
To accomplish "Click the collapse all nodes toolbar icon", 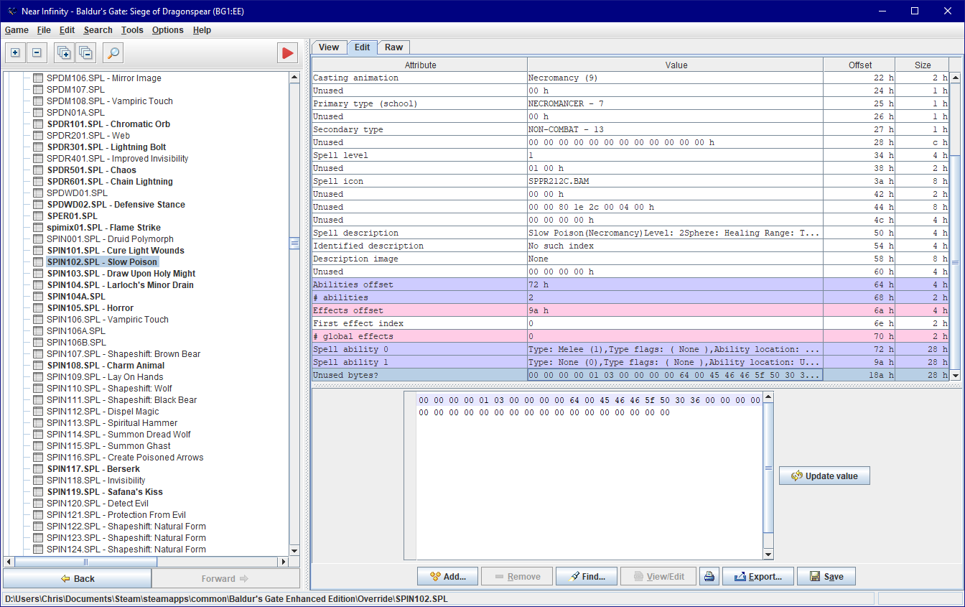I will tap(85, 52).
